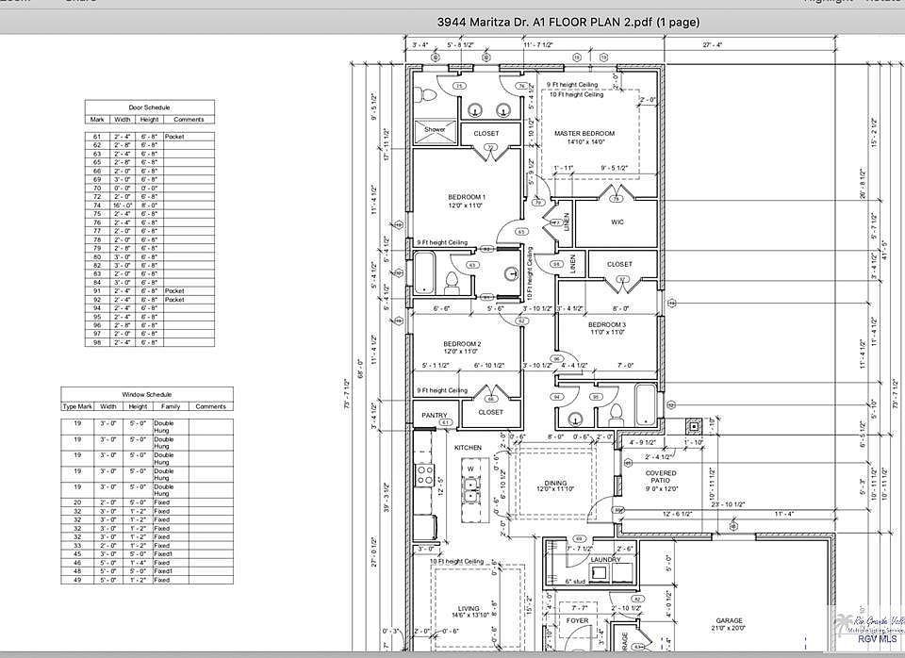The image size is (905, 658).
Task: Click the Shower symbol in master bath
Action: point(436,133)
